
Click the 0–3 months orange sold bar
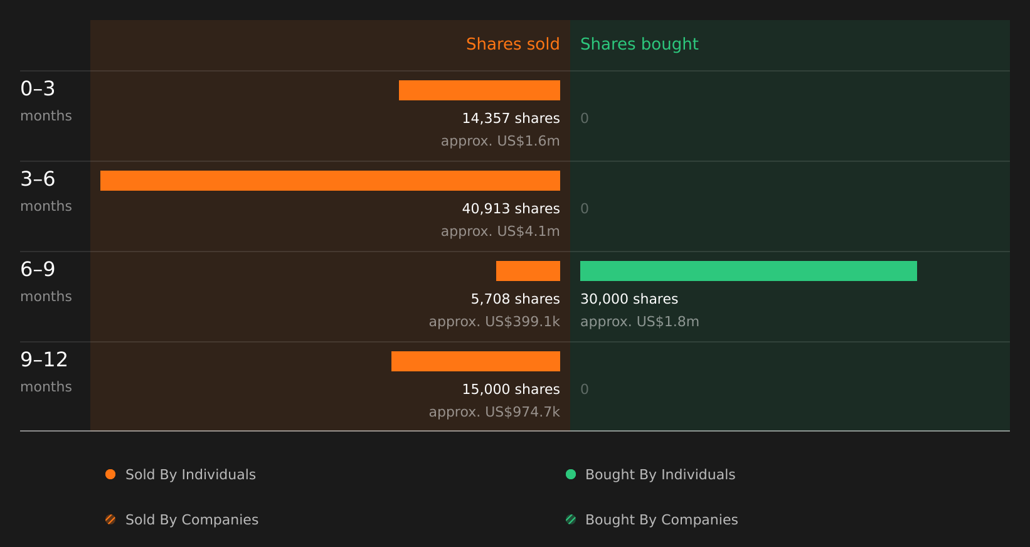[479, 90]
